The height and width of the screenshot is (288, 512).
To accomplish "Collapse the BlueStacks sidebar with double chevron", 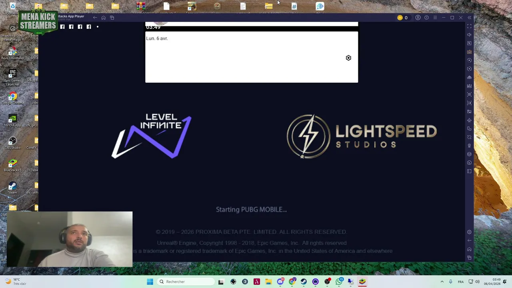I will 470,18.
